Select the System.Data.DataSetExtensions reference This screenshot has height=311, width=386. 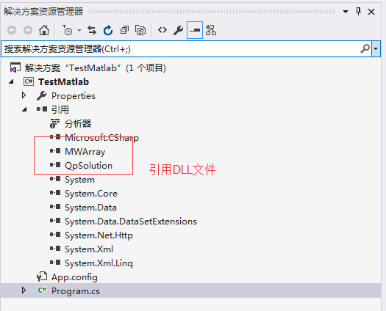click(x=131, y=222)
